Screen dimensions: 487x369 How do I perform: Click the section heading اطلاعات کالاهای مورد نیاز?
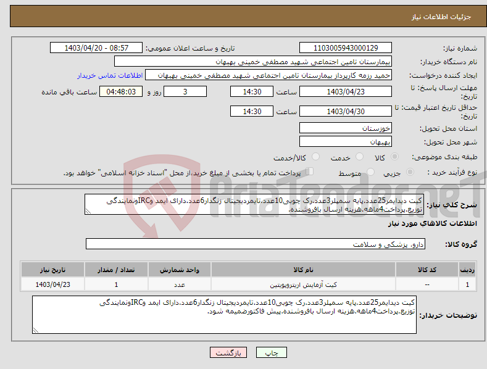coord(432,223)
